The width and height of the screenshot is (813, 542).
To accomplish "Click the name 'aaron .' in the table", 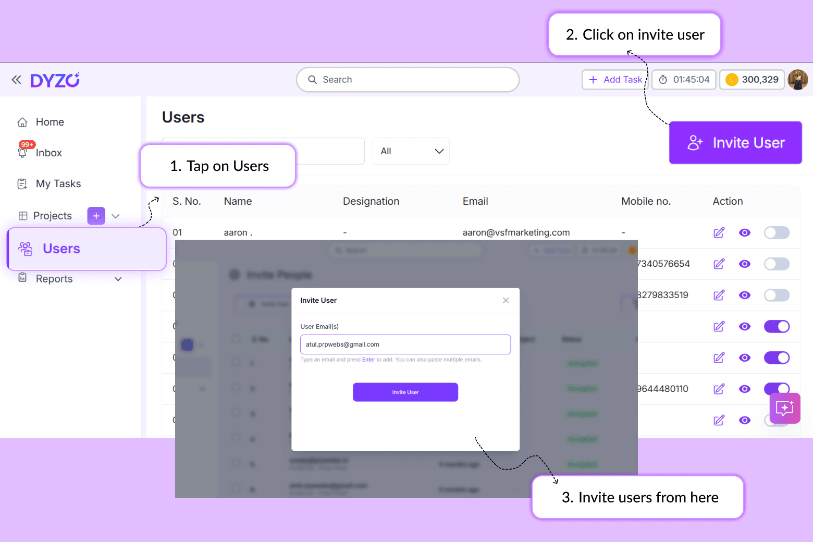I will [x=238, y=232].
